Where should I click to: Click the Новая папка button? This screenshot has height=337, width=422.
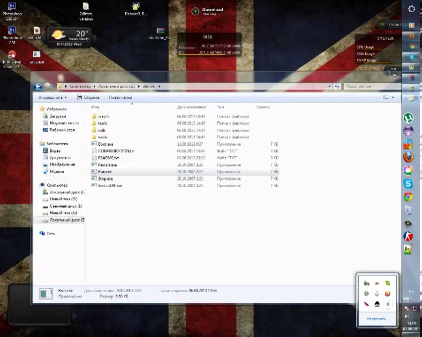(x=121, y=97)
